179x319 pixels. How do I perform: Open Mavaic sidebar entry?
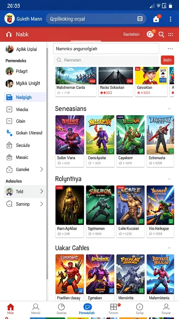pyautogui.click(x=25, y=157)
